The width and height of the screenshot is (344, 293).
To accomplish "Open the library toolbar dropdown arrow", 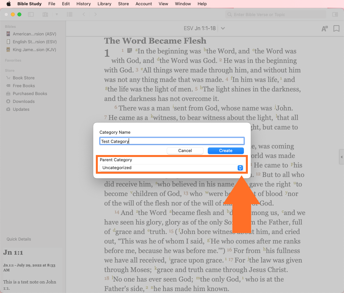I will coord(56,14).
